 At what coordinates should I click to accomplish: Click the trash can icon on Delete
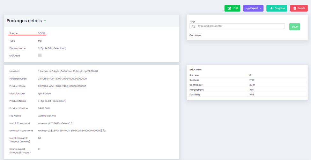(295, 8)
